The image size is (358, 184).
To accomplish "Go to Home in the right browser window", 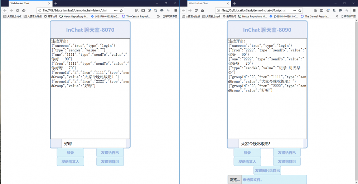I will pyautogui.click(x=202, y=10).
